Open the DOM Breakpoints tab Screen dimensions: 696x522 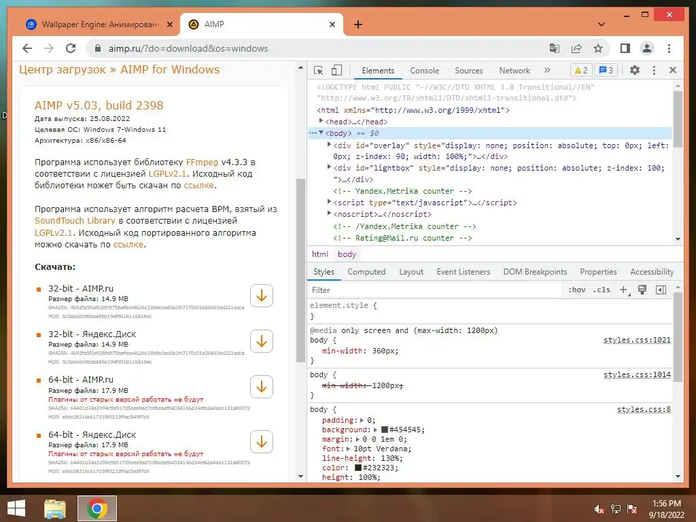(x=535, y=272)
